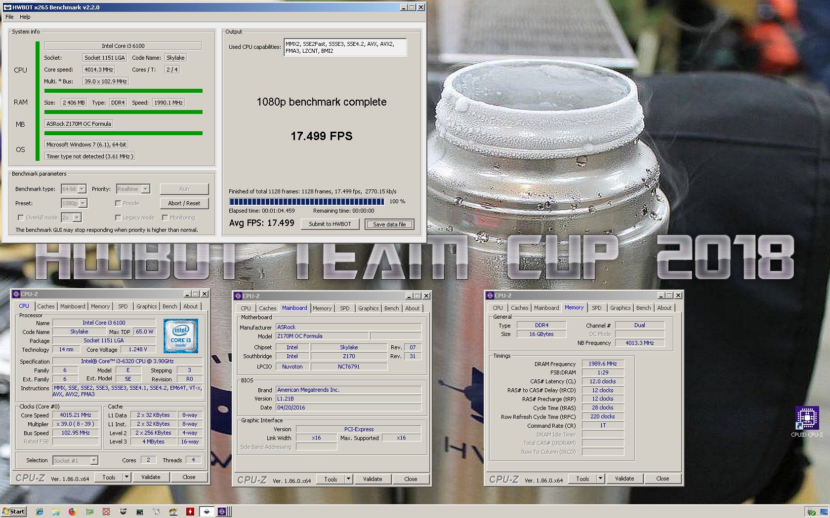The height and width of the screenshot is (518, 830).
Task: Click HWBOT x265 Benchmark title bar icon
Action: click(7, 7)
